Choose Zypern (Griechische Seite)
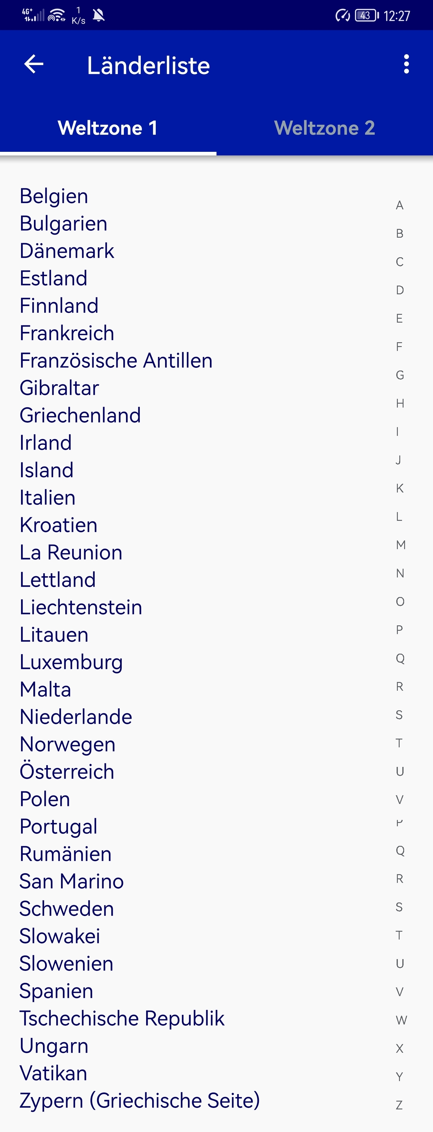The image size is (433, 1132). coord(140,1100)
